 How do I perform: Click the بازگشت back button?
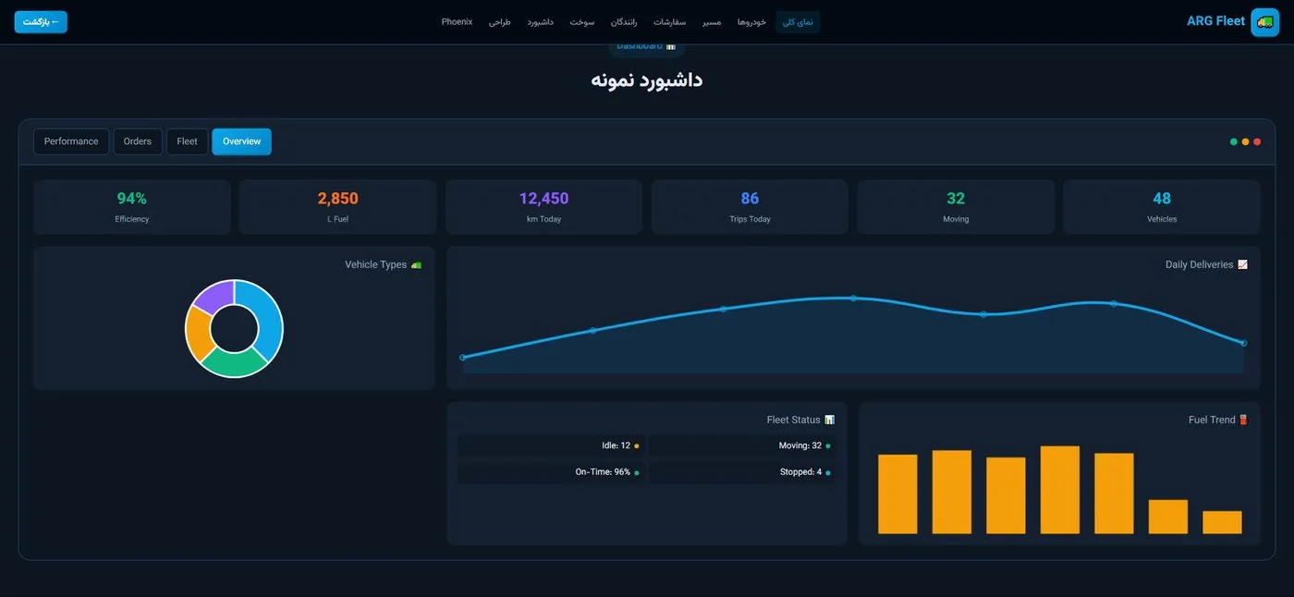coord(41,21)
